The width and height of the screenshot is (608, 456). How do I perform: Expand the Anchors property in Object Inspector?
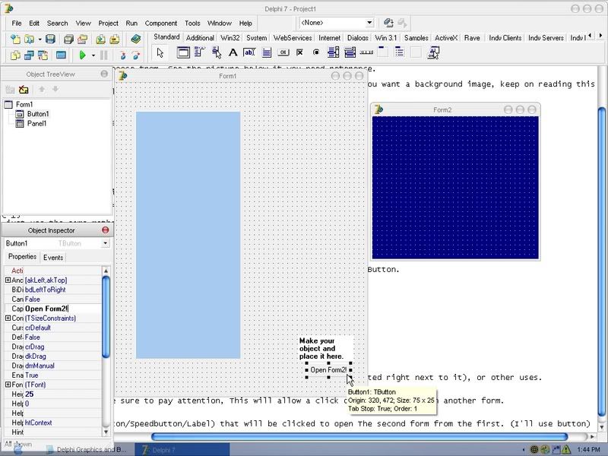8,280
